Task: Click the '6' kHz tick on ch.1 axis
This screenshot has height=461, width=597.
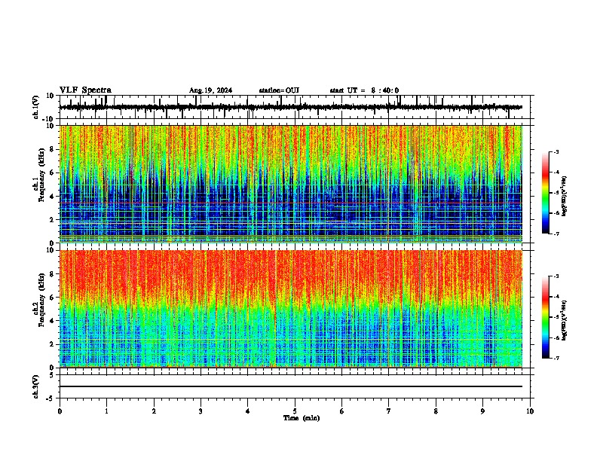Action: point(53,172)
